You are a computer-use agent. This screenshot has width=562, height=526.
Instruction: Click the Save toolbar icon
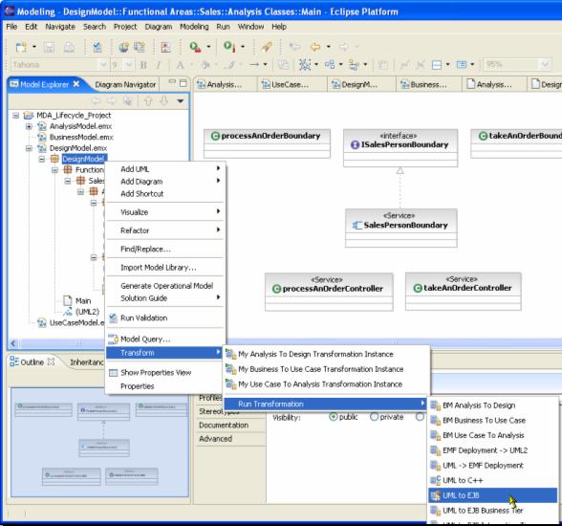point(49,47)
